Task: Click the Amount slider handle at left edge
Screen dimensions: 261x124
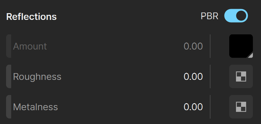Action: [x=9, y=46]
